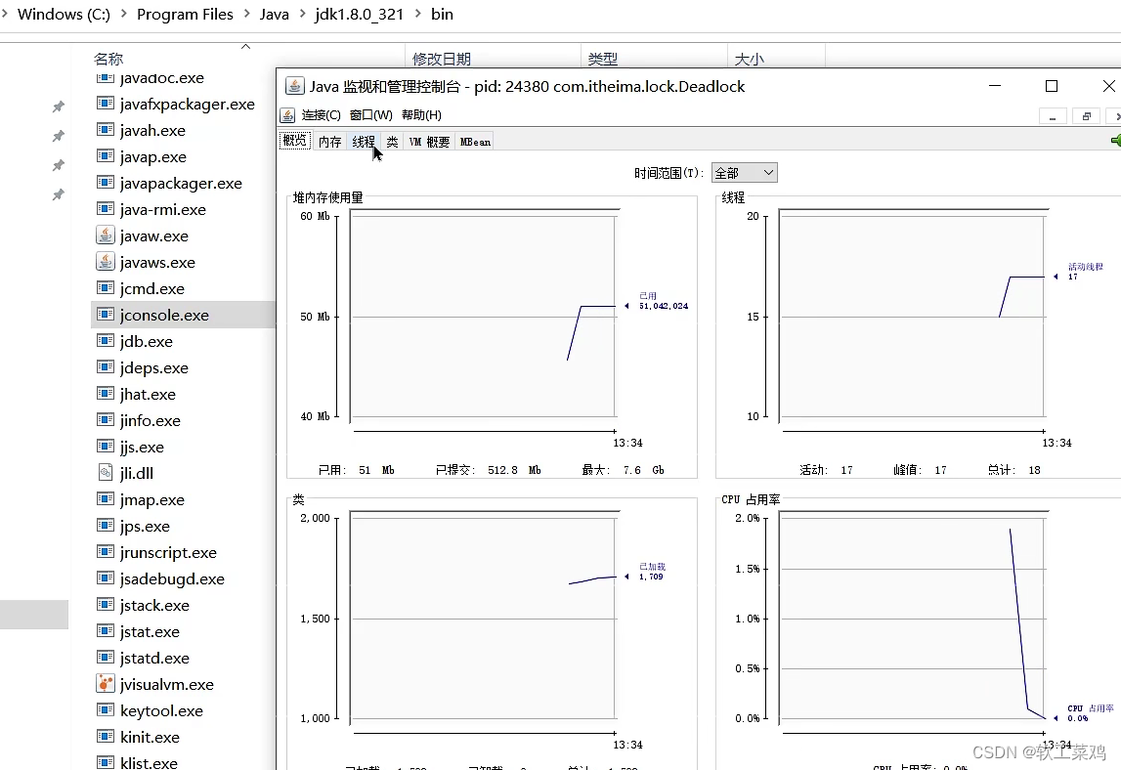This screenshot has width=1121, height=770.
Task: Click the Java icon beside the 连接(C) menu
Action: point(287,115)
